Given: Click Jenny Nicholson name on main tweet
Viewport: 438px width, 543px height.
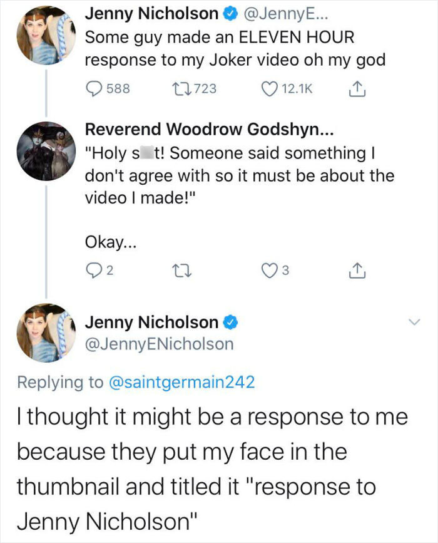Looking at the screenshot, I should pos(151,322).
